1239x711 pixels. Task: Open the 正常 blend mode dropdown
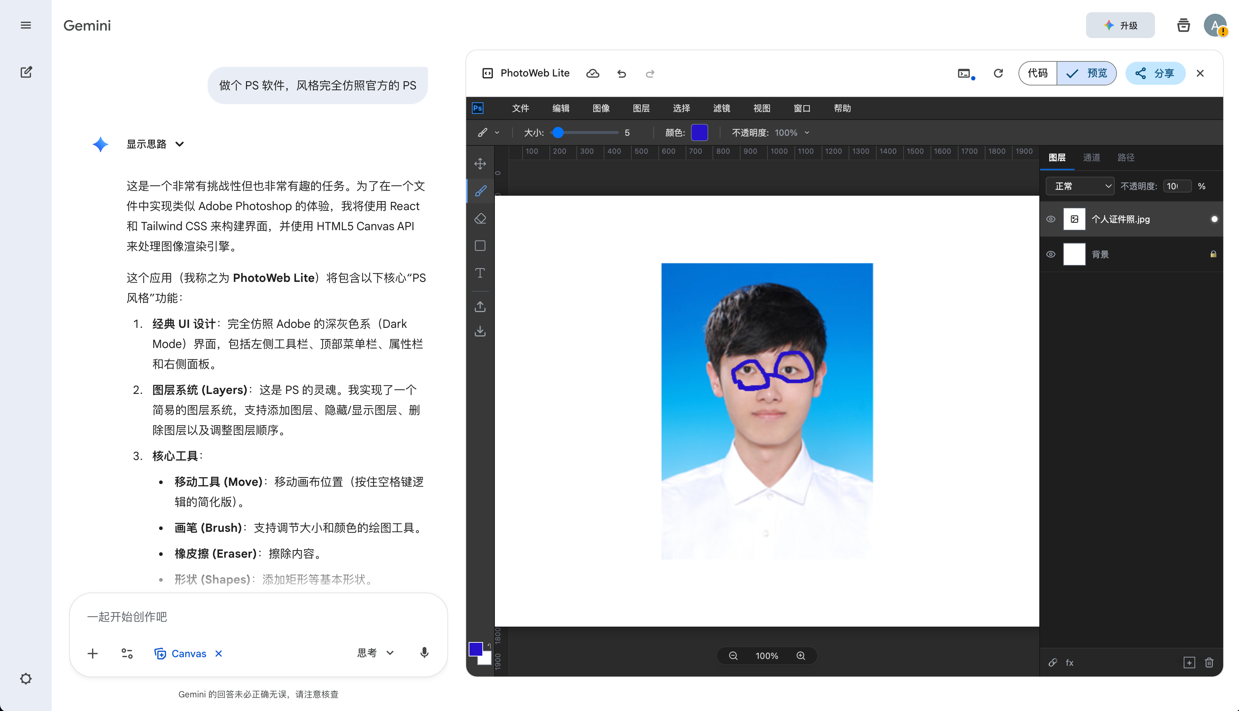click(1080, 186)
